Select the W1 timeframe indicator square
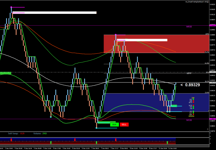The width and height of the screenshot is (216, 150). 194,113
